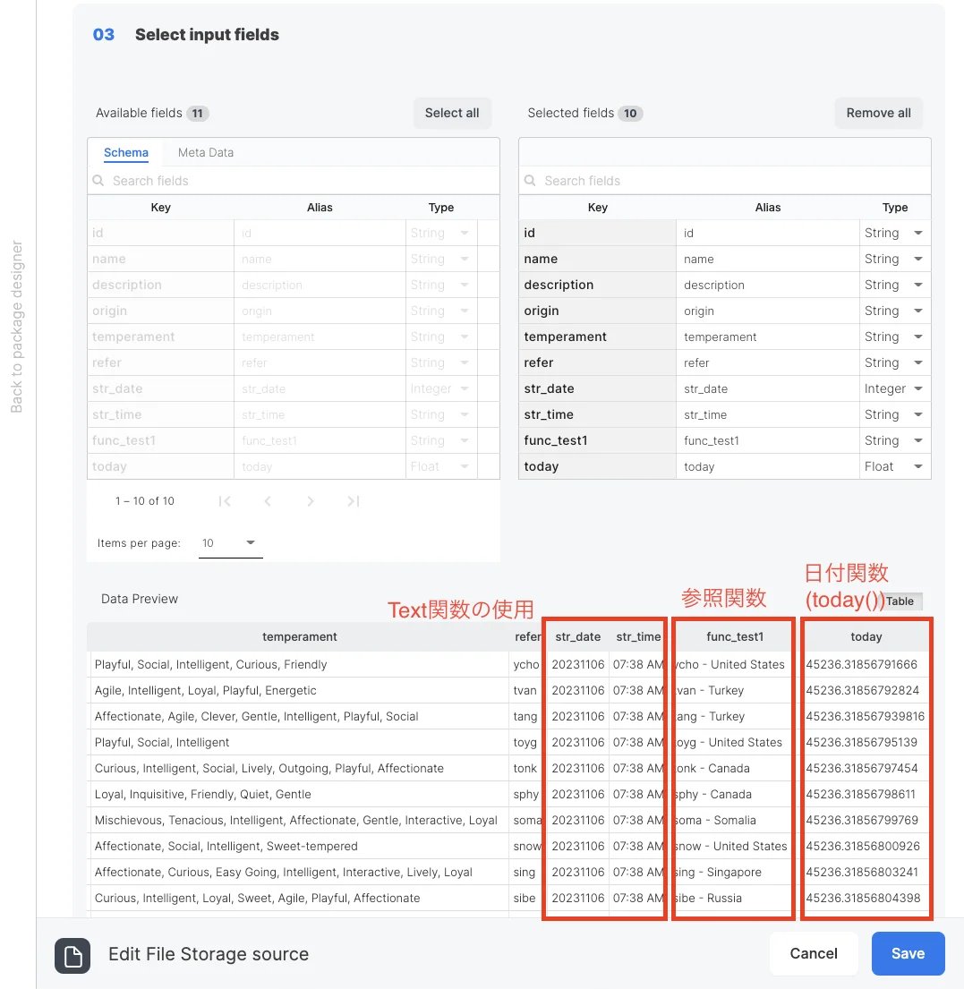Select the func_test1 key in Selected fields
Image resolution: width=964 pixels, height=989 pixels.
coord(597,441)
